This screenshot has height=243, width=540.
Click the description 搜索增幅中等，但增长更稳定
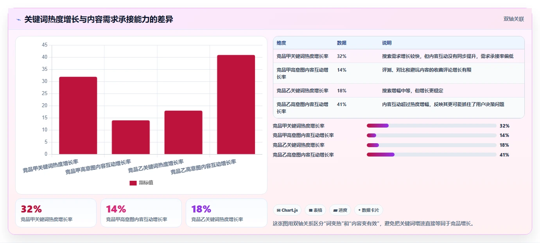point(413,90)
